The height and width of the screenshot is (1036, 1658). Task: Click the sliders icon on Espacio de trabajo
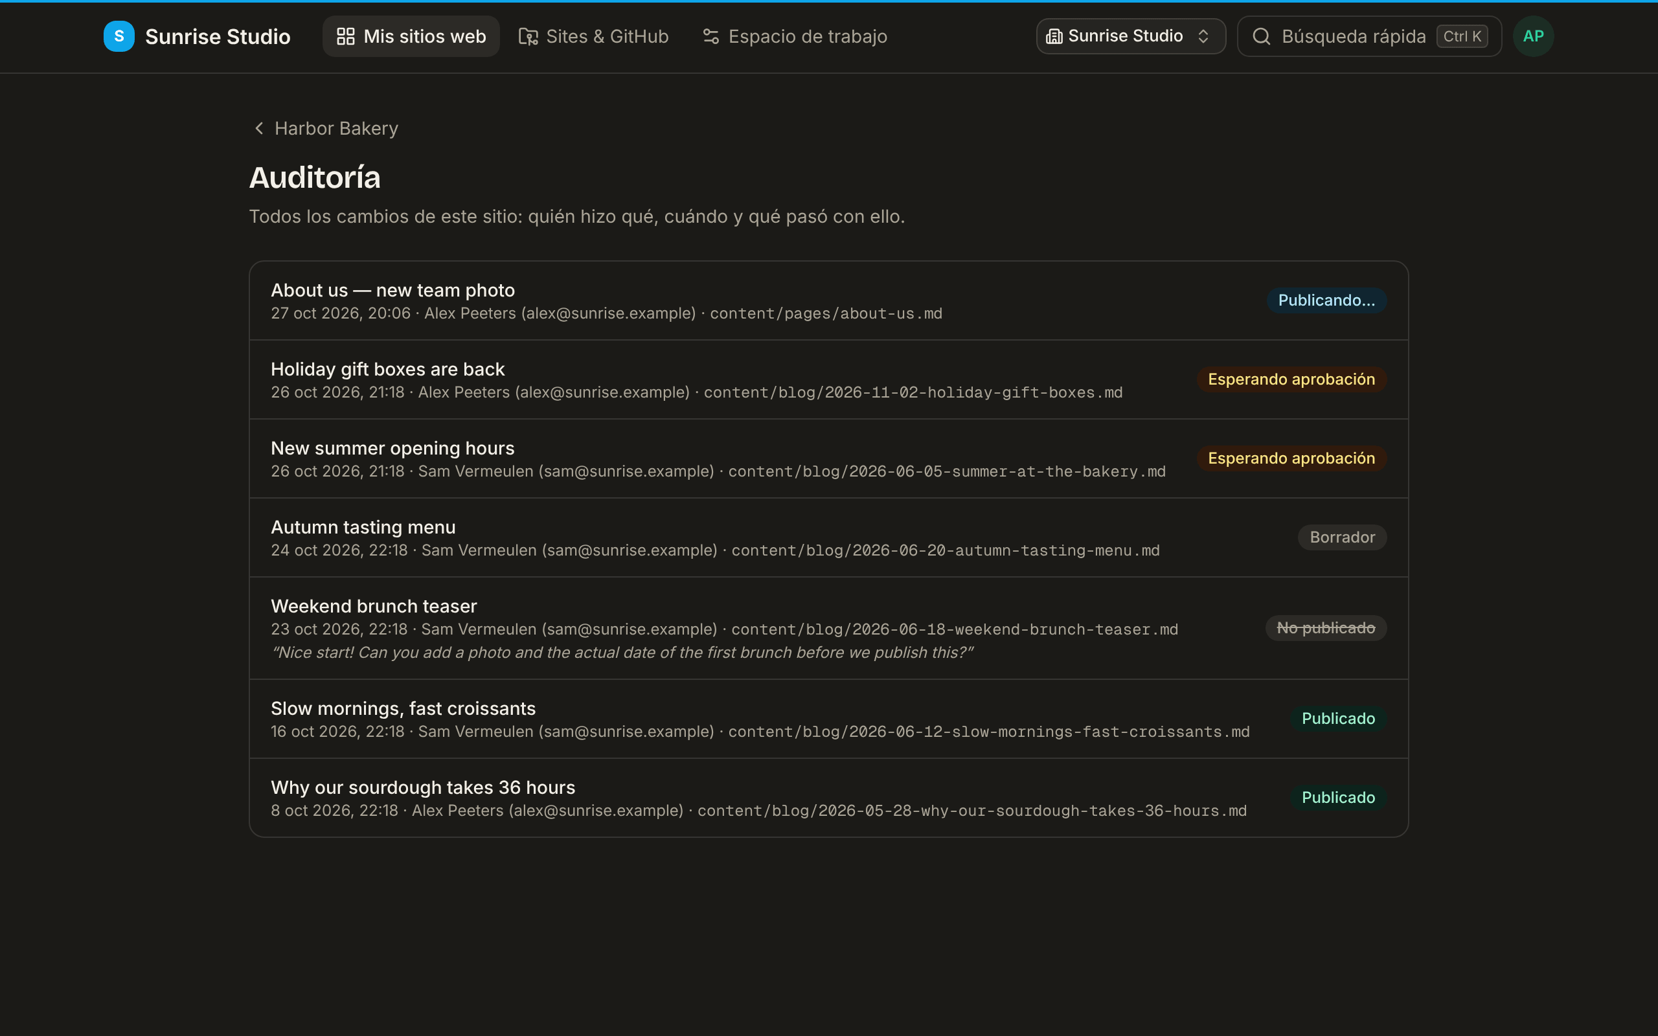click(x=710, y=36)
